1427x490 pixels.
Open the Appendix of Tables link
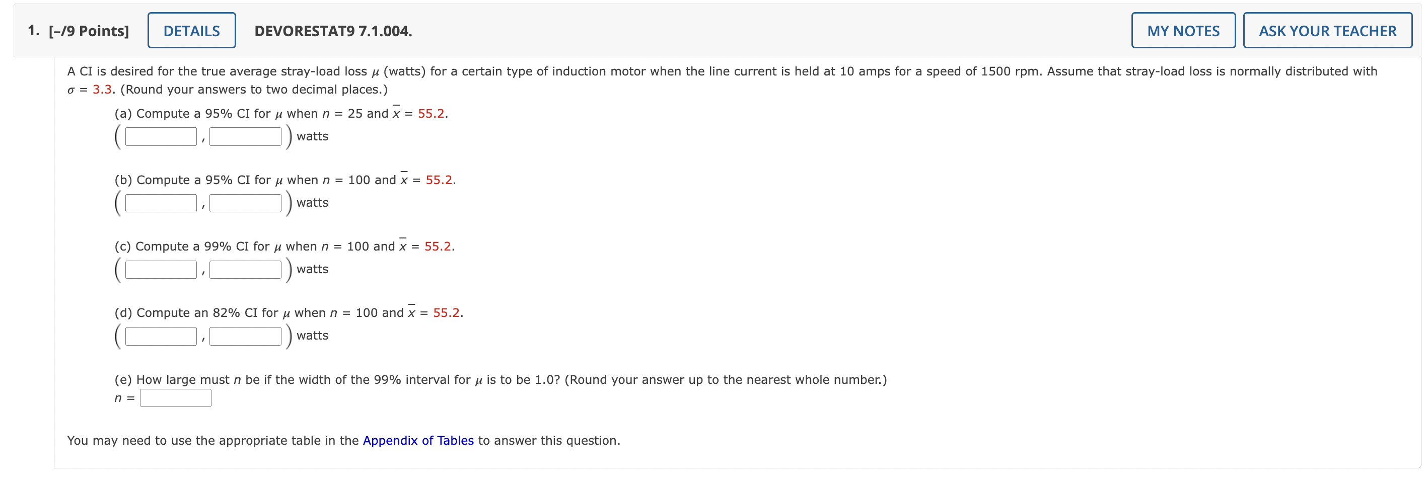(418, 440)
